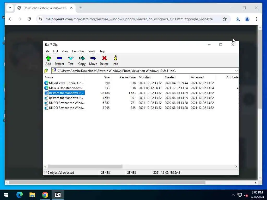This screenshot has width=267, height=200.
Task: Click the Chrome back arrow
Action: coord(10,19)
